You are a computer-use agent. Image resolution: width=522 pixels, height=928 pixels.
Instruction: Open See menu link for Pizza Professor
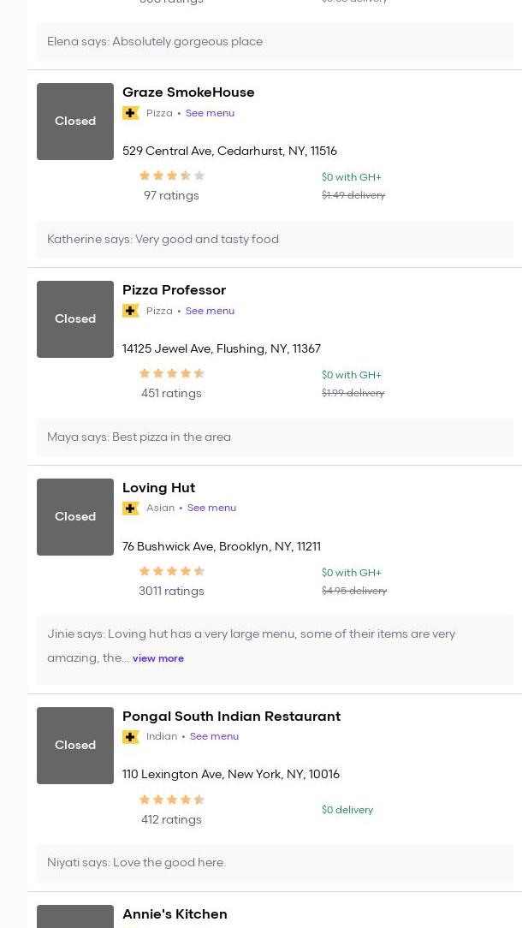(x=210, y=311)
